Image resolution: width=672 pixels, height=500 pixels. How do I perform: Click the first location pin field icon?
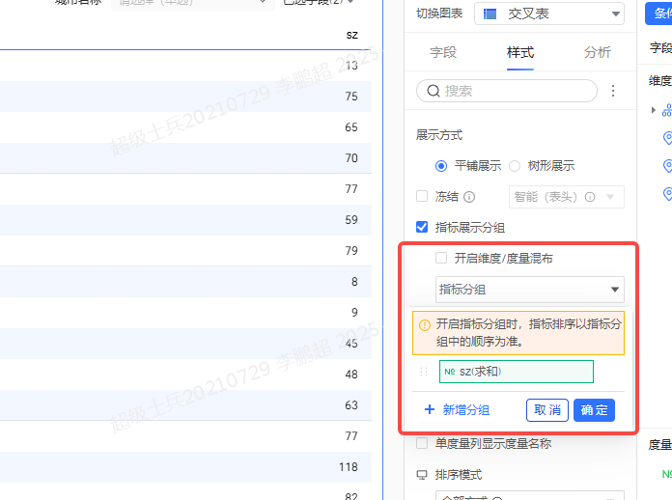coord(666,139)
